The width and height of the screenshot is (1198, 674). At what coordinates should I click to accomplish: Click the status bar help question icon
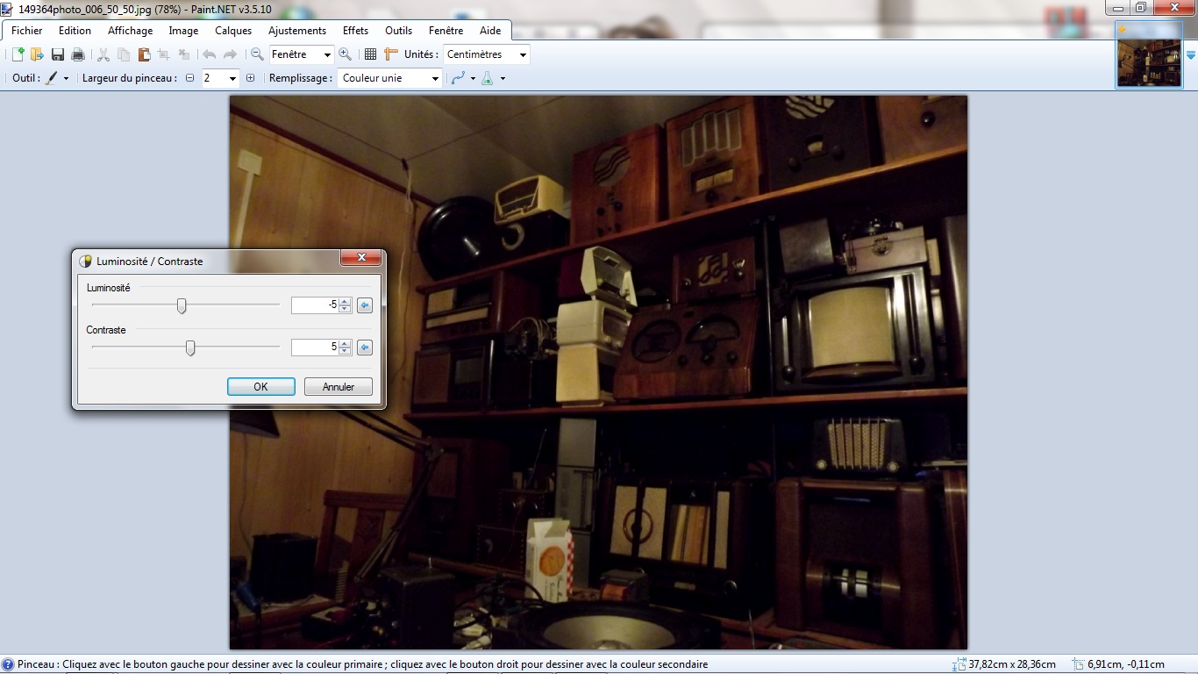tap(8, 664)
